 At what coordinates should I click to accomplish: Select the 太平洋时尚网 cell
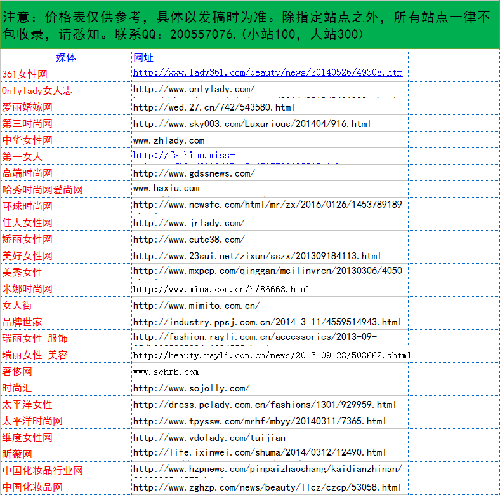[x=66, y=421]
